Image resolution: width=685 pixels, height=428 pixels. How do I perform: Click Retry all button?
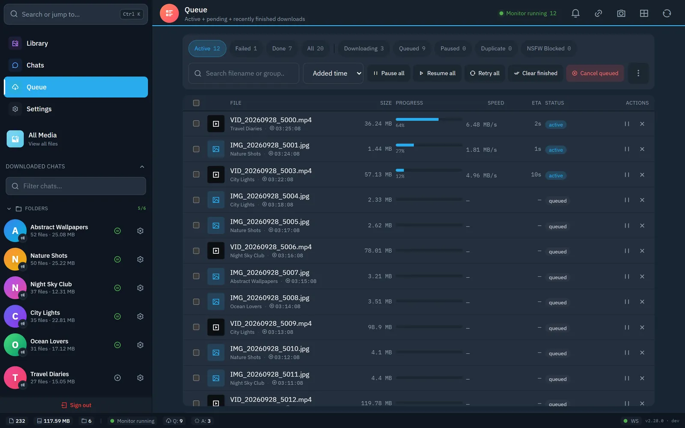(x=485, y=73)
